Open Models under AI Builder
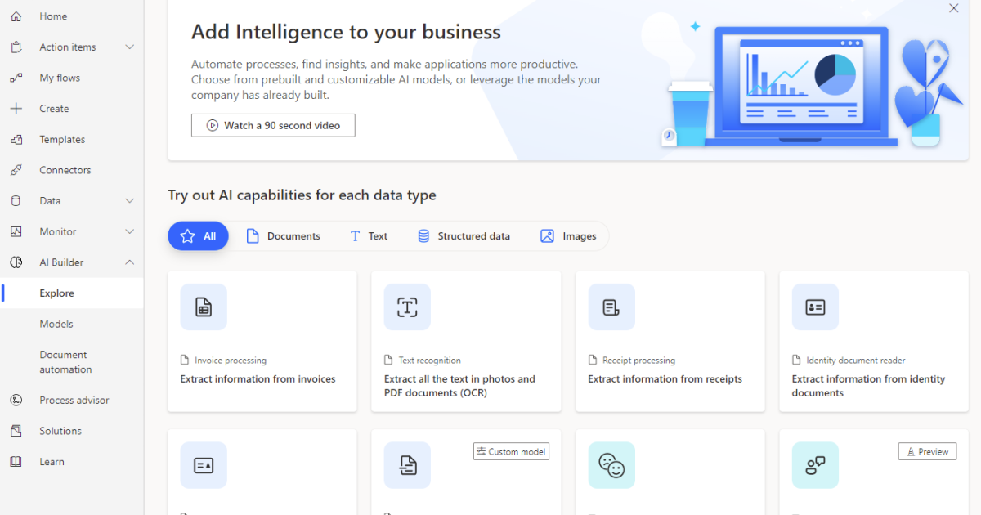This screenshot has width=981, height=515. tap(56, 325)
